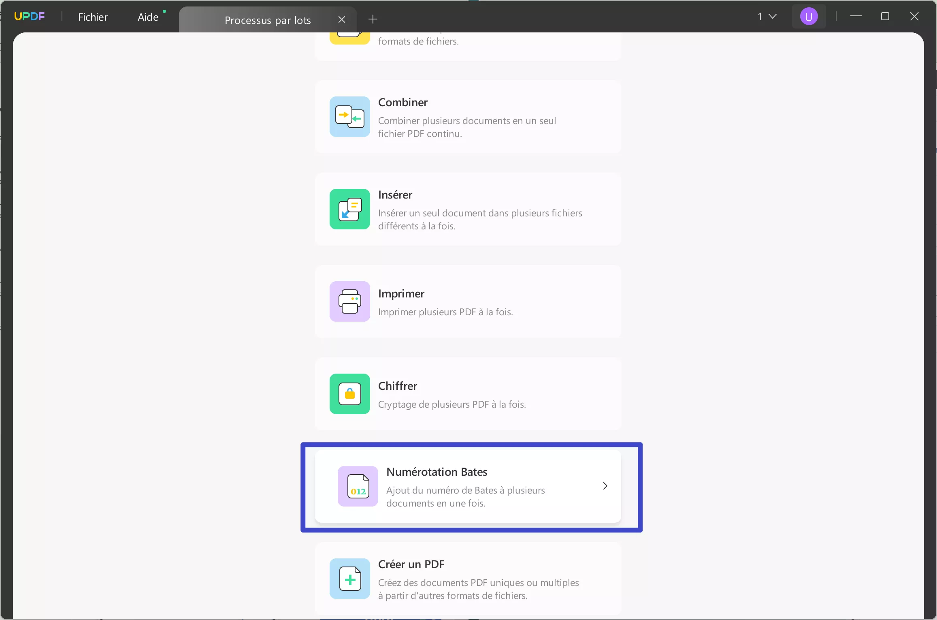This screenshot has height=620, width=937.
Task: Click the Numérotation Bates 012 icon
Action: point(358,486)
